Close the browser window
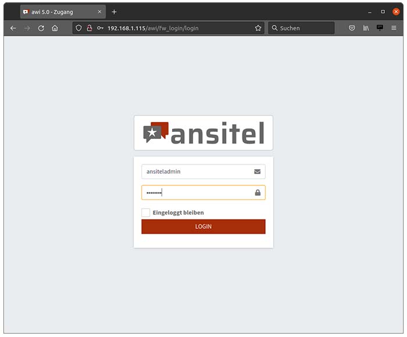Viewport: 407px width, 337px height. 396,12
